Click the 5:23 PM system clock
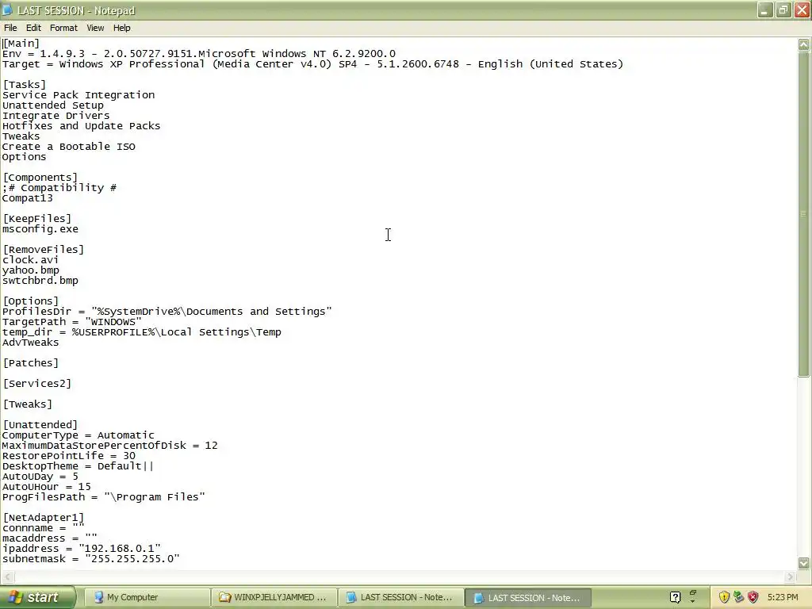 coord(783,598)
